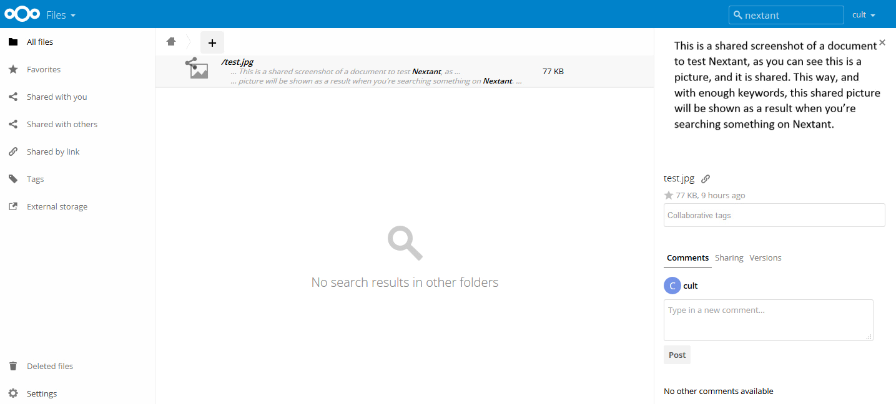Add new file with plus button

[x=212, y=42]
